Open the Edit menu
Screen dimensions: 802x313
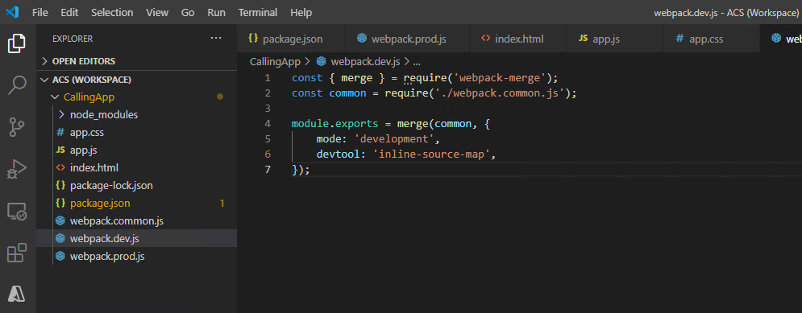(x=69, y=12)
